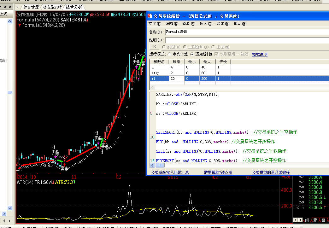
Task: Select the 副图 radio option
Action: (x=164, y=47)
